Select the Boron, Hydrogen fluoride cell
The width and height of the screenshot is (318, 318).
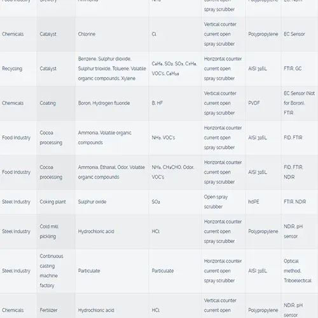pyautogui.click(x=112, y=103)
